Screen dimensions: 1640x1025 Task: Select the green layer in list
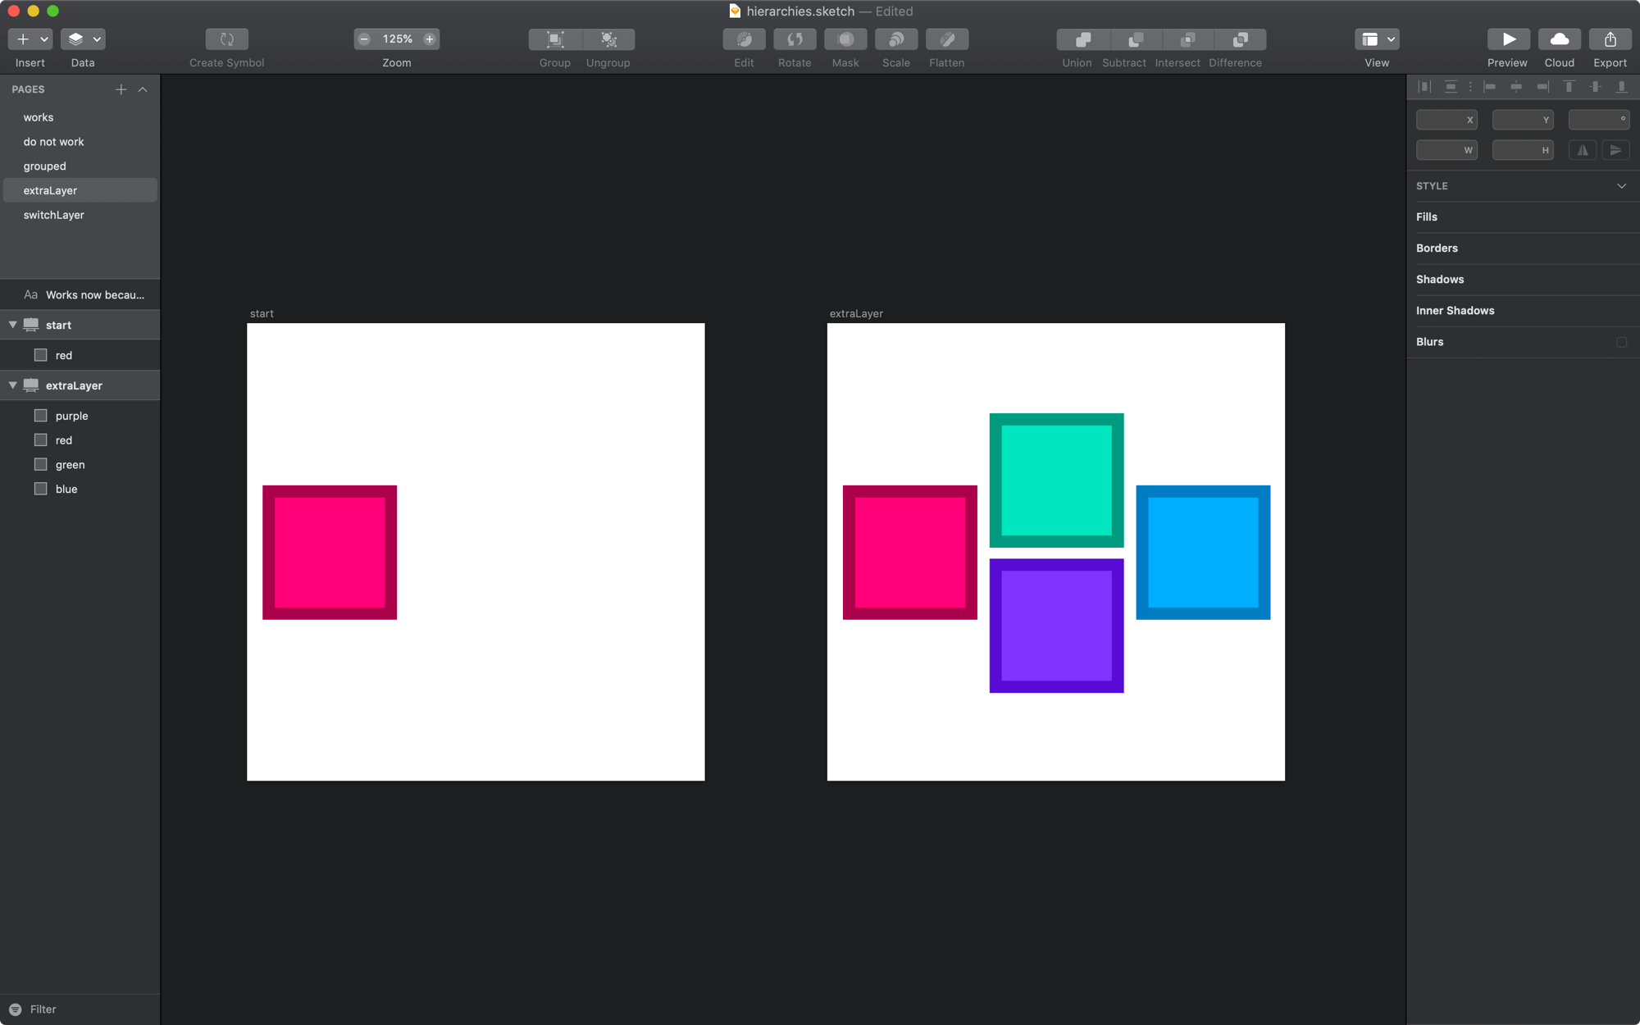pyautogui.click(x=80, y=465)
